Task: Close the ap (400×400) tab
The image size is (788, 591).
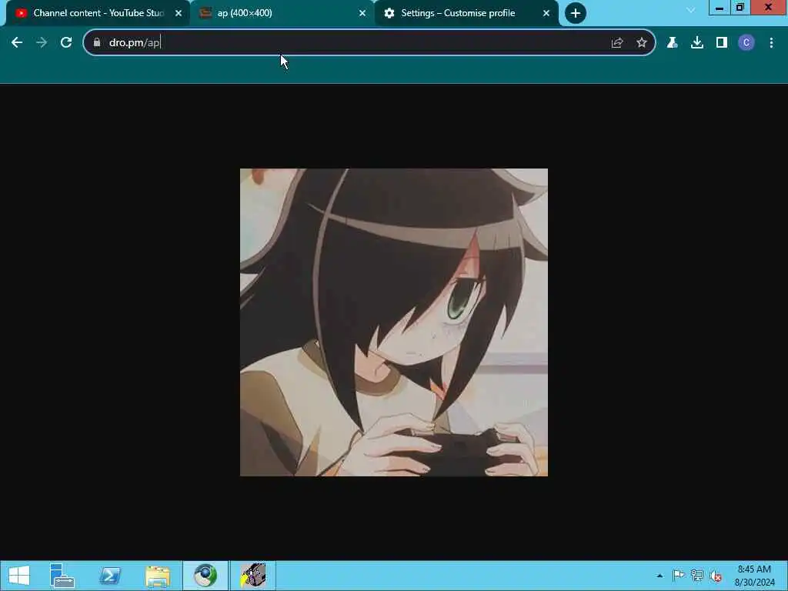Action: [x=362, y=13]
